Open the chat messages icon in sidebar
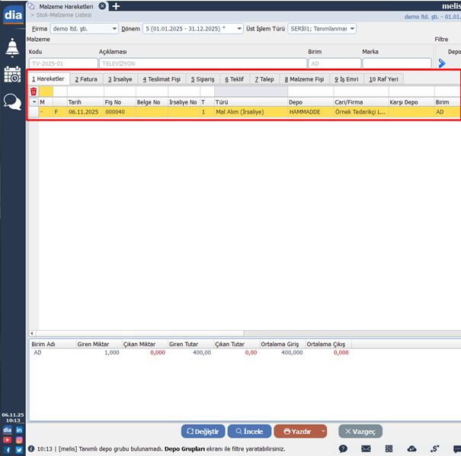Screen dimensions: 461x456 point(12,101)
